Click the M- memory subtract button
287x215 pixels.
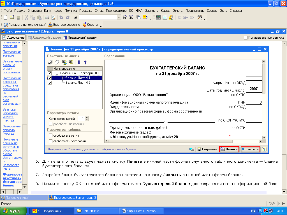192,18
